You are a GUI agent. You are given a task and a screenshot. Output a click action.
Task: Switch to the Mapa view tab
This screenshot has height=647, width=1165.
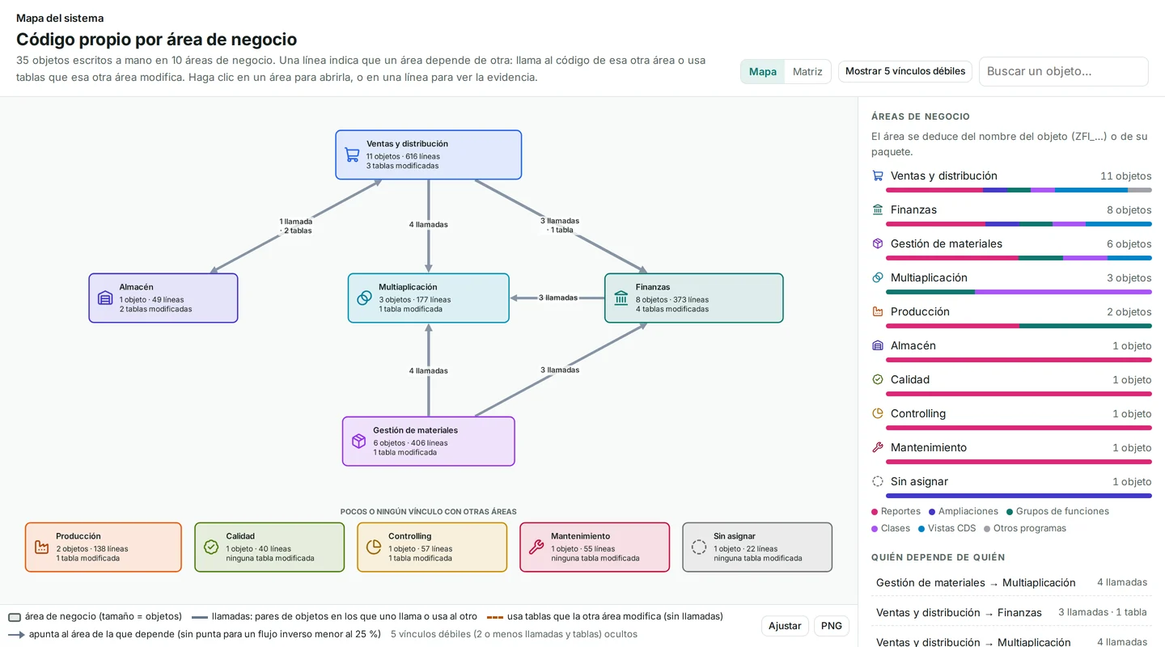(763, 71)
